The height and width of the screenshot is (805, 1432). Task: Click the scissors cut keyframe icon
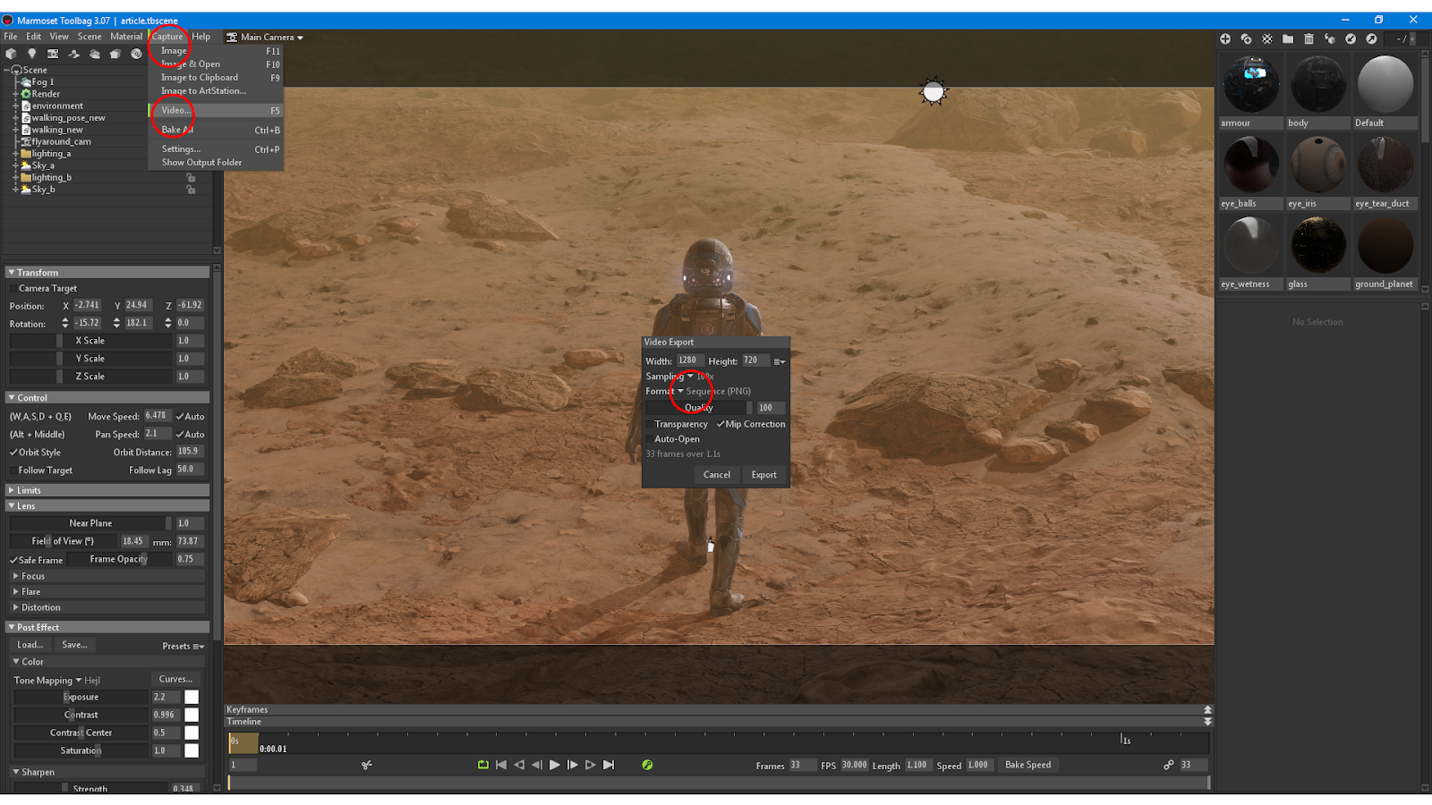(367, 765)
